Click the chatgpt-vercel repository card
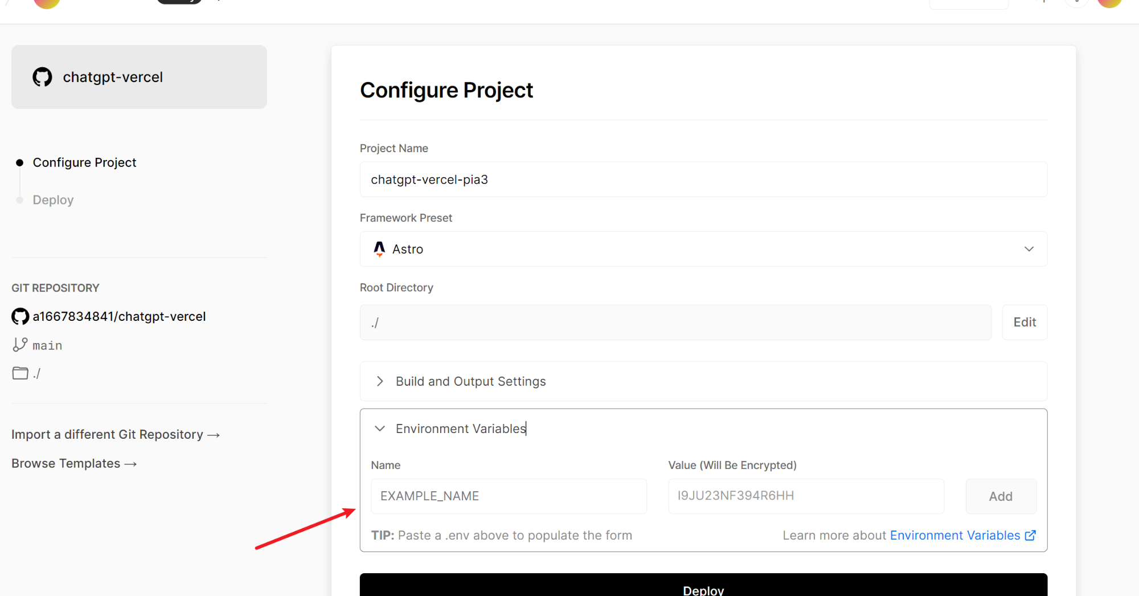Image resolution: width=1139 pixels, height=596 pixels. coord(139,77)
